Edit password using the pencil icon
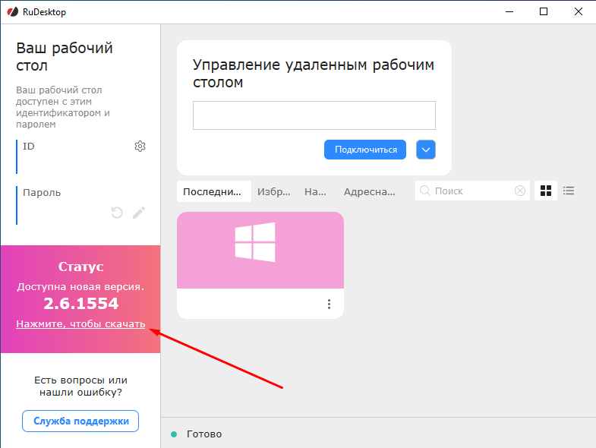The image size is (596, 448). 138,213
